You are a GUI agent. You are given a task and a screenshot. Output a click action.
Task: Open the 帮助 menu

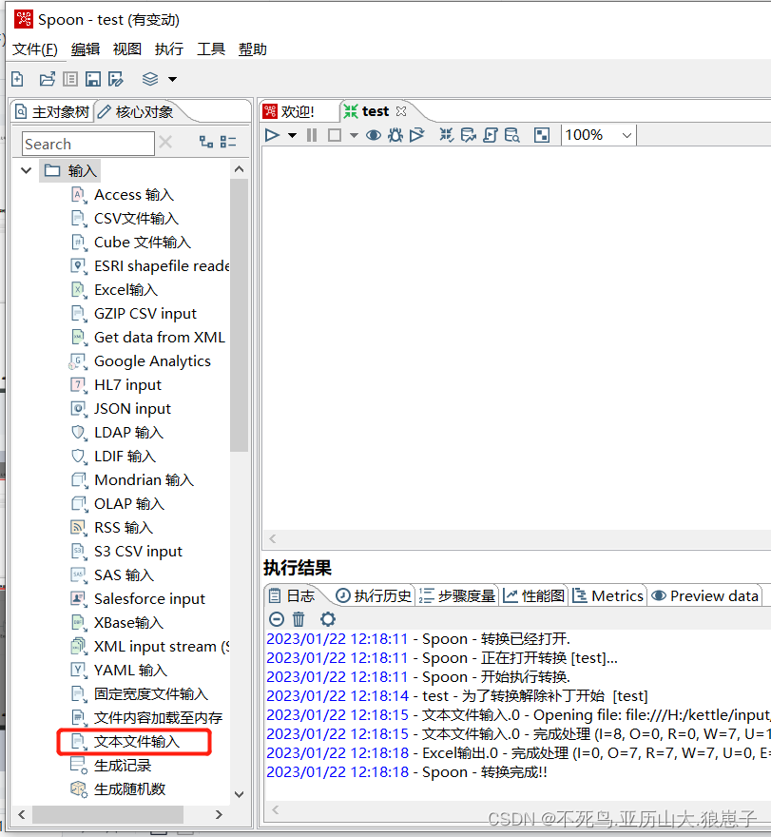tap(252, 49)
